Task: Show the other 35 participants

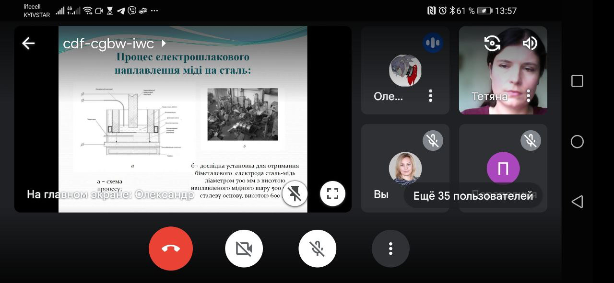Action: 473,195
